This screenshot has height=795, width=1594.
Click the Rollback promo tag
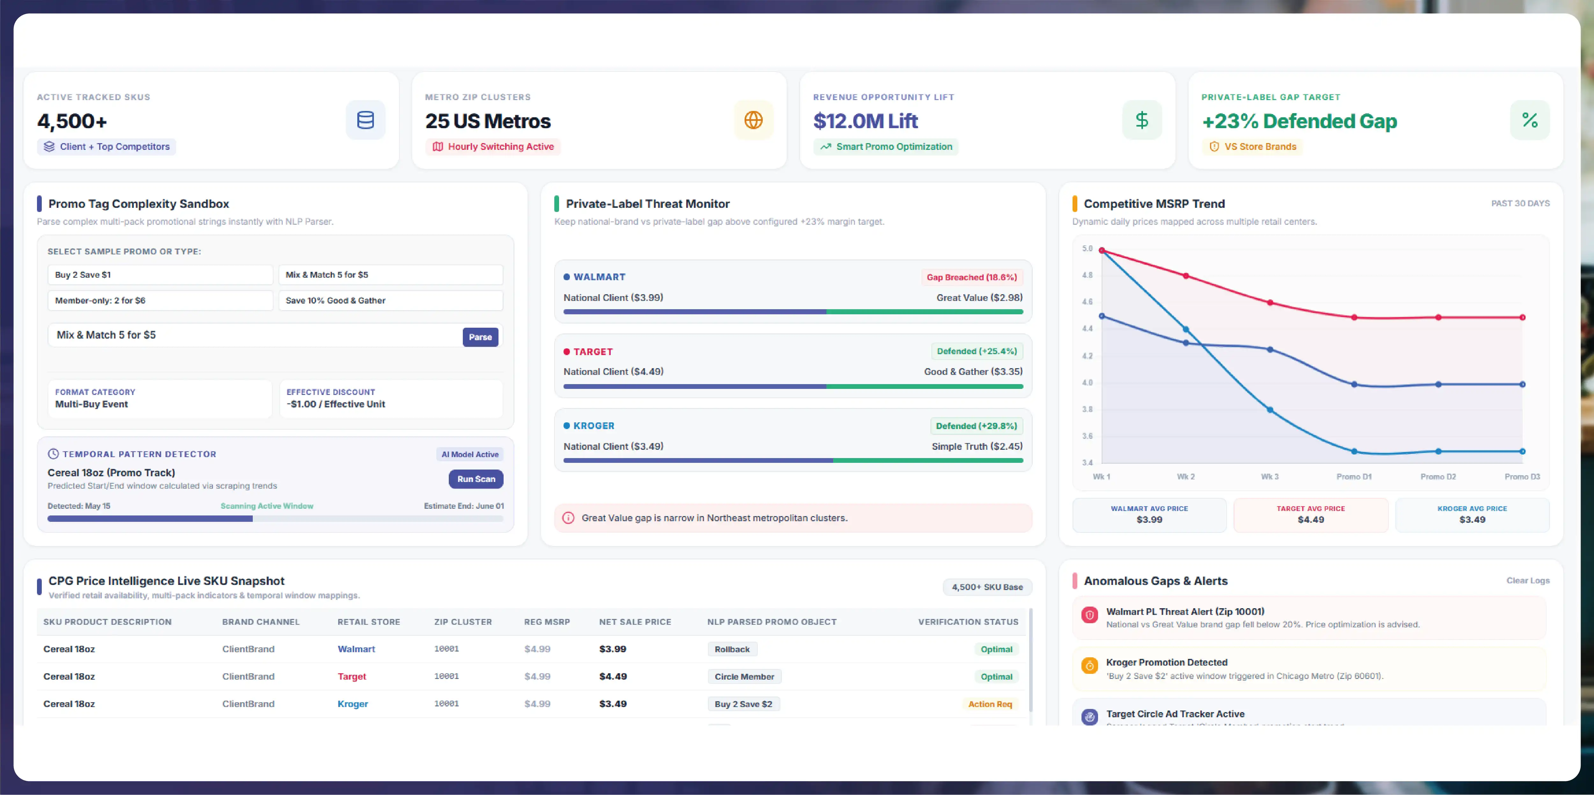[x=732, y=649]
